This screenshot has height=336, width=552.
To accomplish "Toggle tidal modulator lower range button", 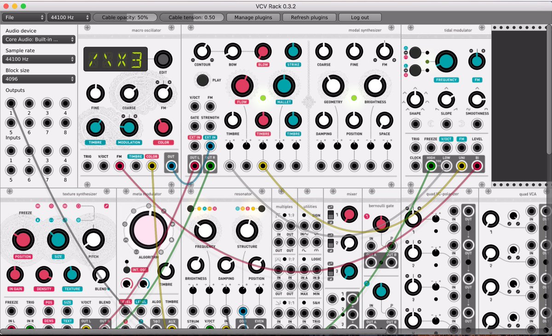I will [415, 70].
